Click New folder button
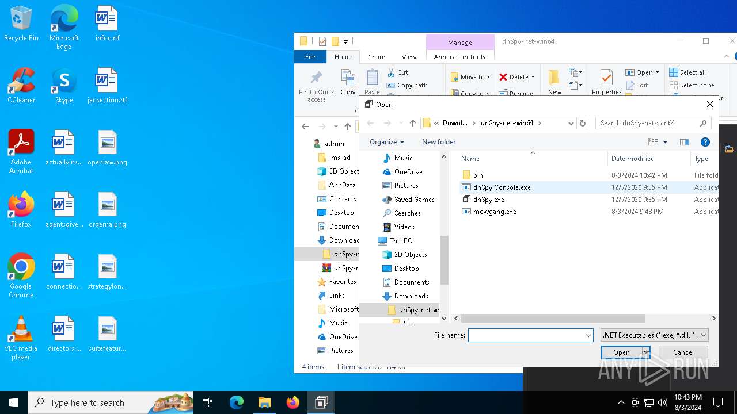737x414 pixels. coord(439,142)
